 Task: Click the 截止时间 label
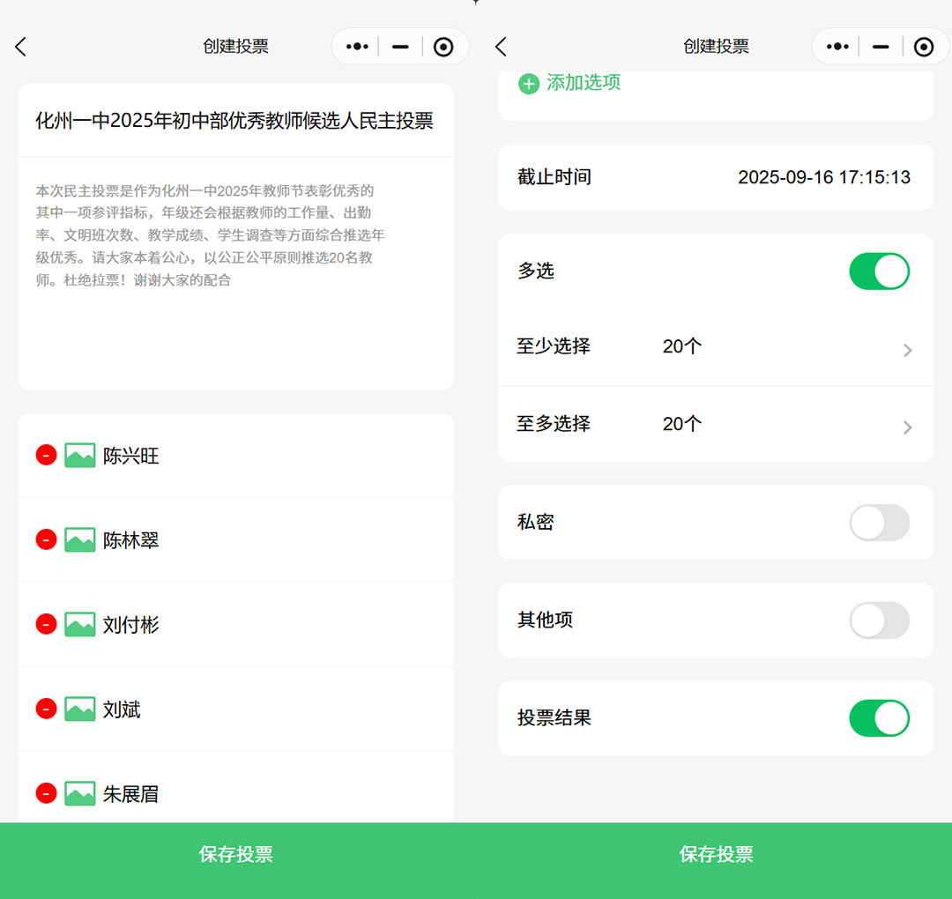coord(554,177)
